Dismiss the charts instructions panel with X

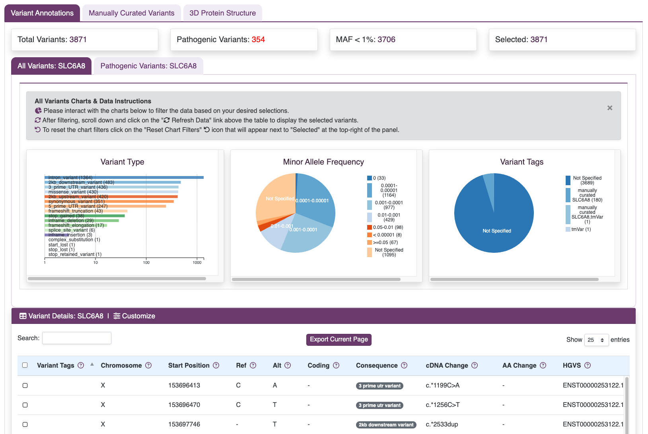coord(610,108)
